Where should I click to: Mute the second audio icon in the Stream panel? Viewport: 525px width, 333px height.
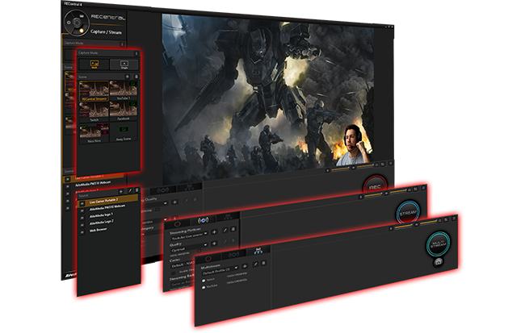tap(386, 194)
